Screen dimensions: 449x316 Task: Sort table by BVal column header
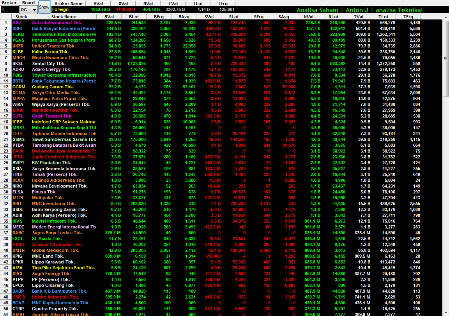109,17
